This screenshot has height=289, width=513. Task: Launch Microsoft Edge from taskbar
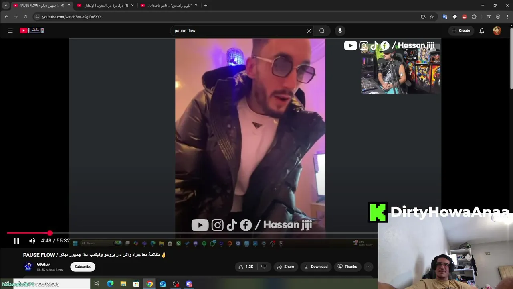coord(110,284)
